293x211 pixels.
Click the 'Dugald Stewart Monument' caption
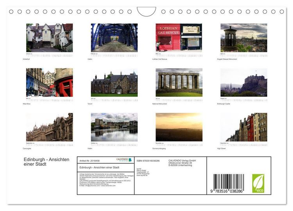point(227,59)
